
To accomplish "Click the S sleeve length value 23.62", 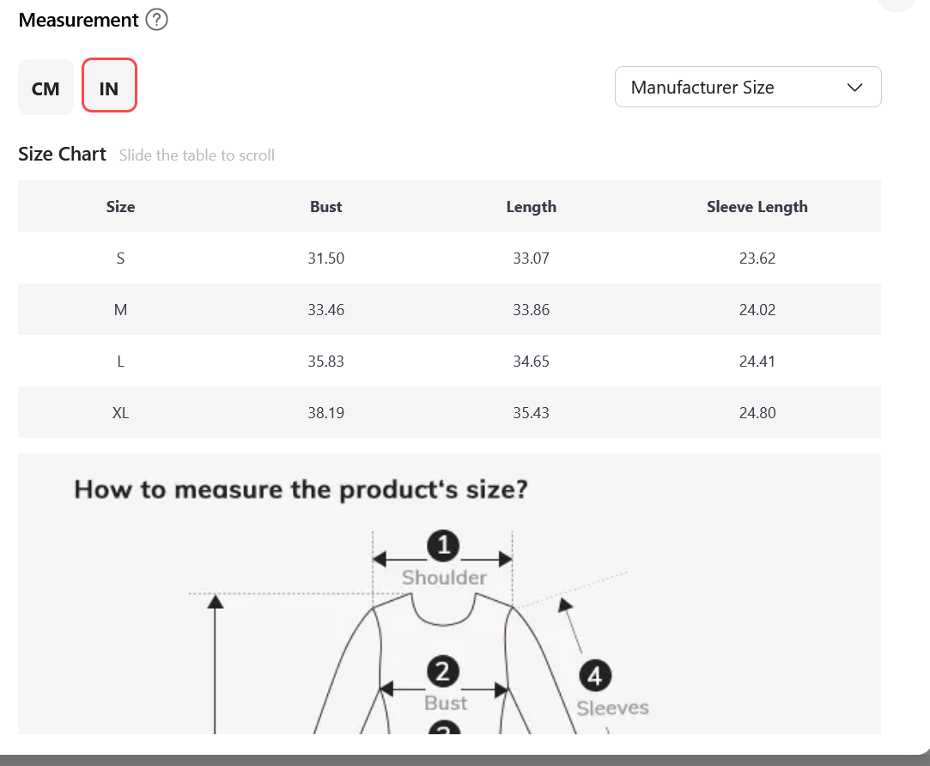I will (757, 258).
